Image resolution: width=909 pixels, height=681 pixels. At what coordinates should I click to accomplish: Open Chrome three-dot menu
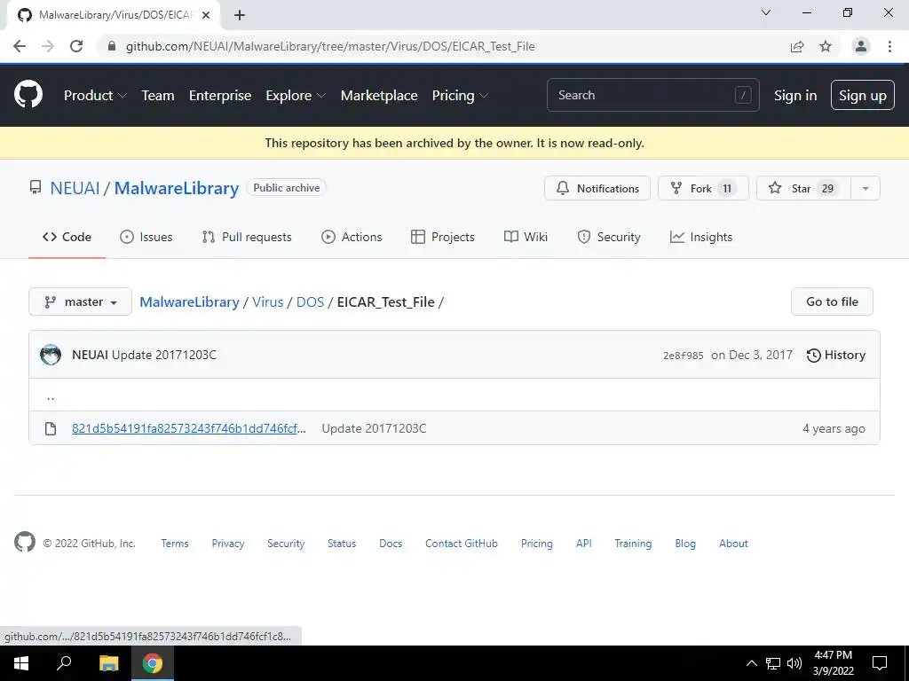click(x=889, y=46)
